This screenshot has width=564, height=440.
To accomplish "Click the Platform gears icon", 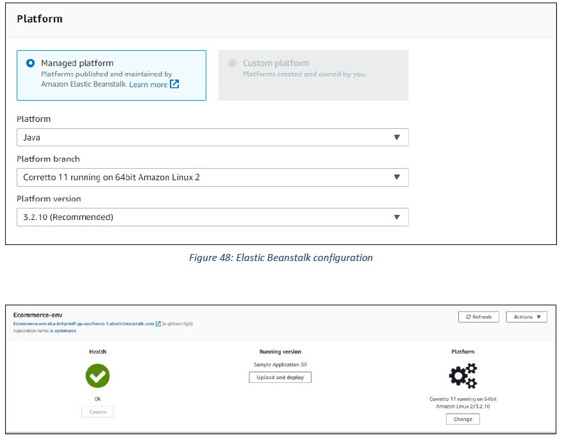I will point(463,376).
